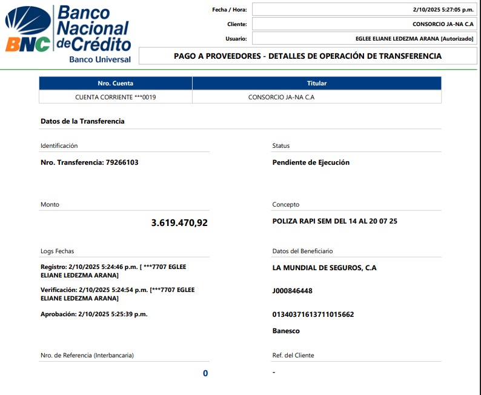The width and height of the screenshot is (481, 395).
Task: Click the BNC bank logo
Action: (68, 35)
